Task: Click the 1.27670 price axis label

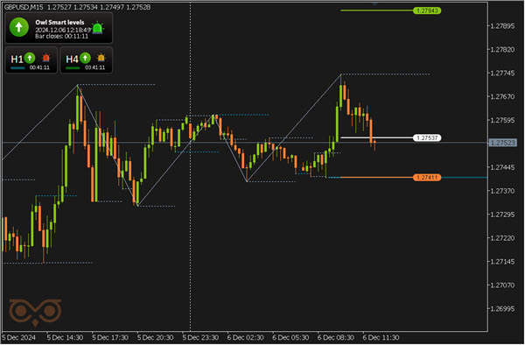Action: (x=502, y=96)
